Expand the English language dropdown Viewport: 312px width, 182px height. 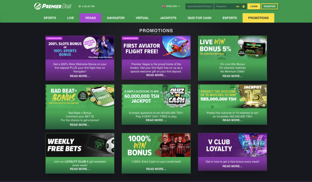(x=171, y=6)
